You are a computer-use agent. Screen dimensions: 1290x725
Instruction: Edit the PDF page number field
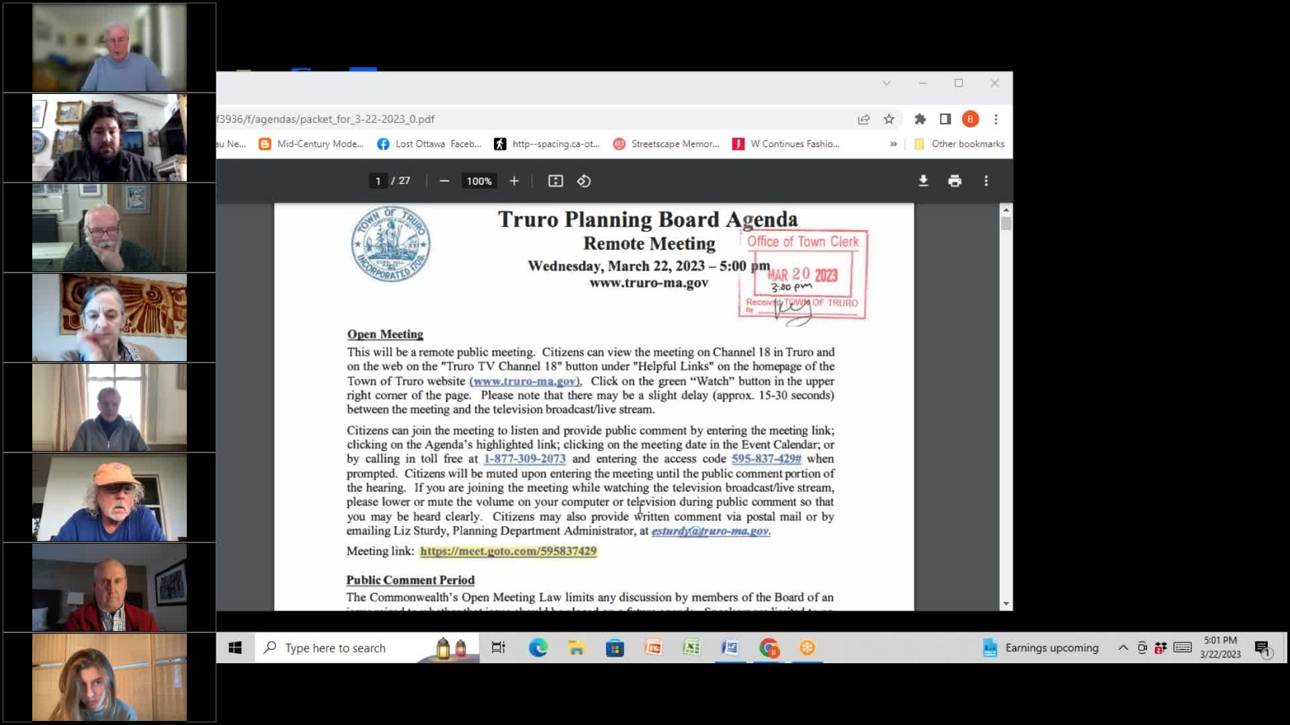(x=378, y=181)
